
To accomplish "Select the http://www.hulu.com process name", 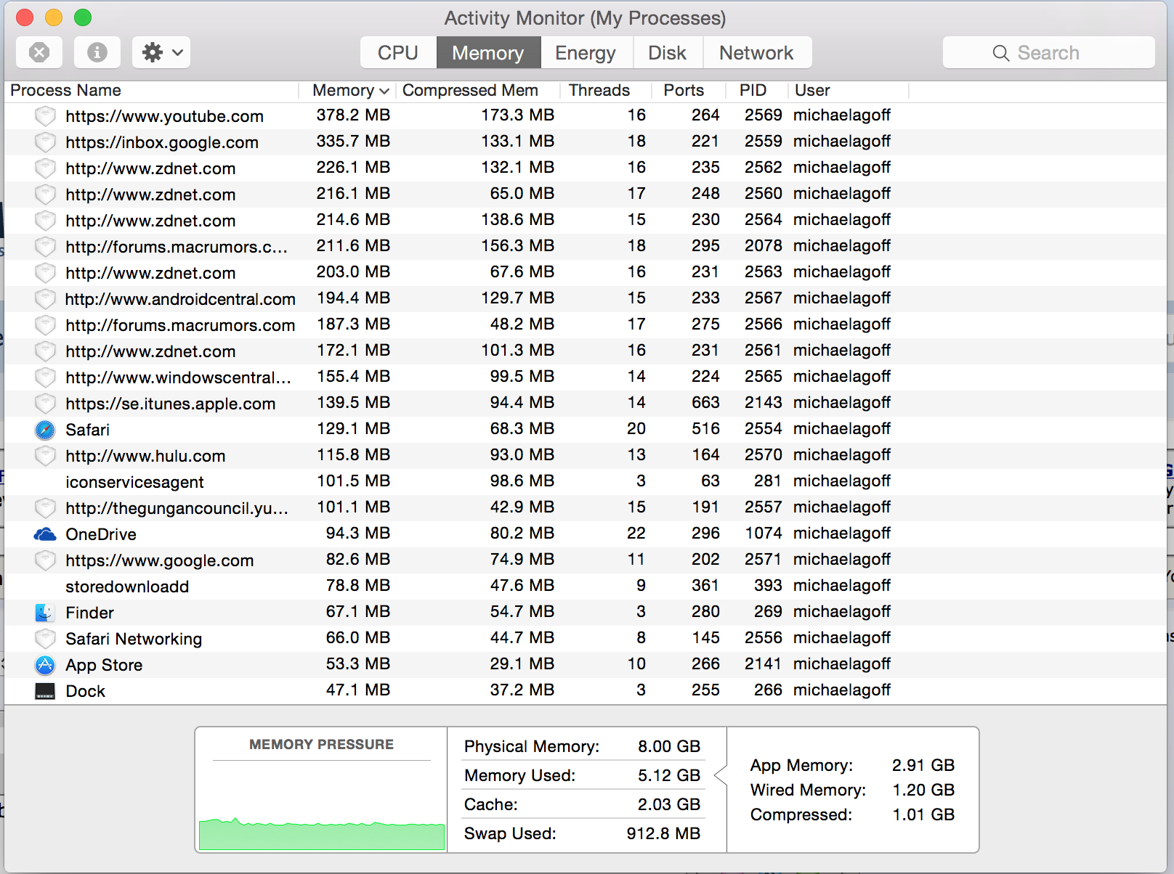I will (145, 456).
